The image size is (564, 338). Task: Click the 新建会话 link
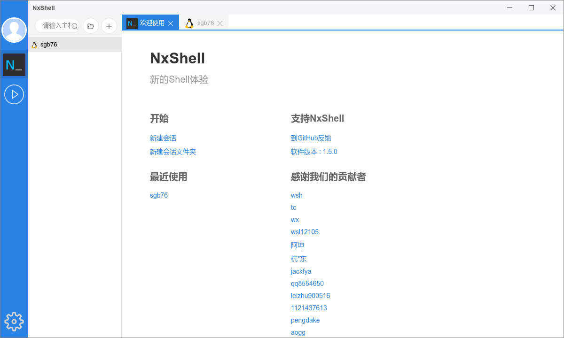pos(163,138)
